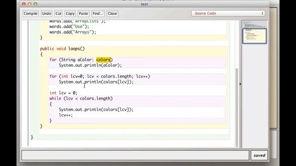Collapse the navigation view with side arrow
The height and width of the screenshot is (166, 296).
click(x=240, y=84)
